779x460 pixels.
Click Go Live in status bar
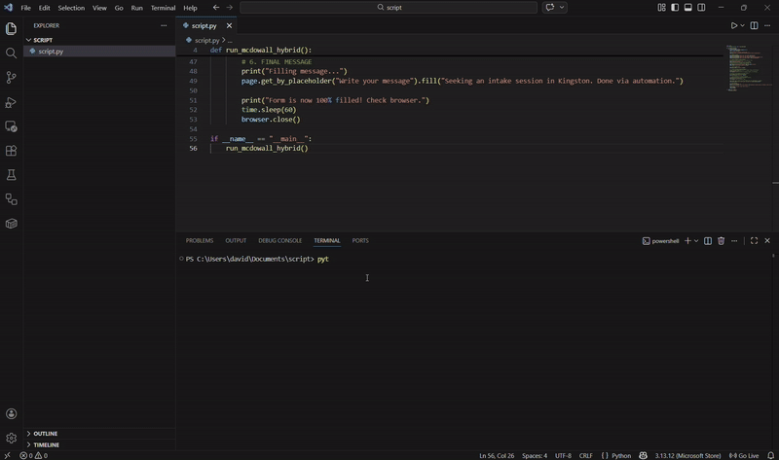[744, 455]
